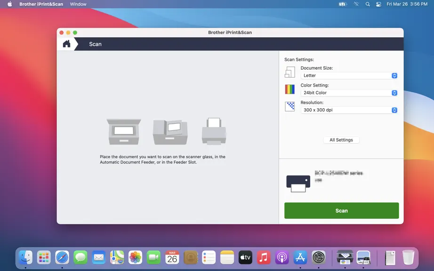This screenshot has width=434, height=271.
Task: Open Notes from the Dock
Action: click(x=227, y=257)
